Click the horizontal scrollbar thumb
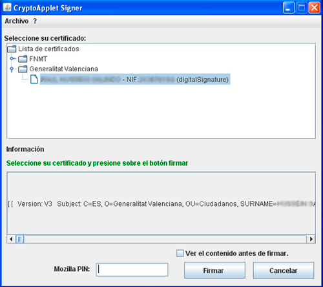323x287 pixels. point(19,239)
